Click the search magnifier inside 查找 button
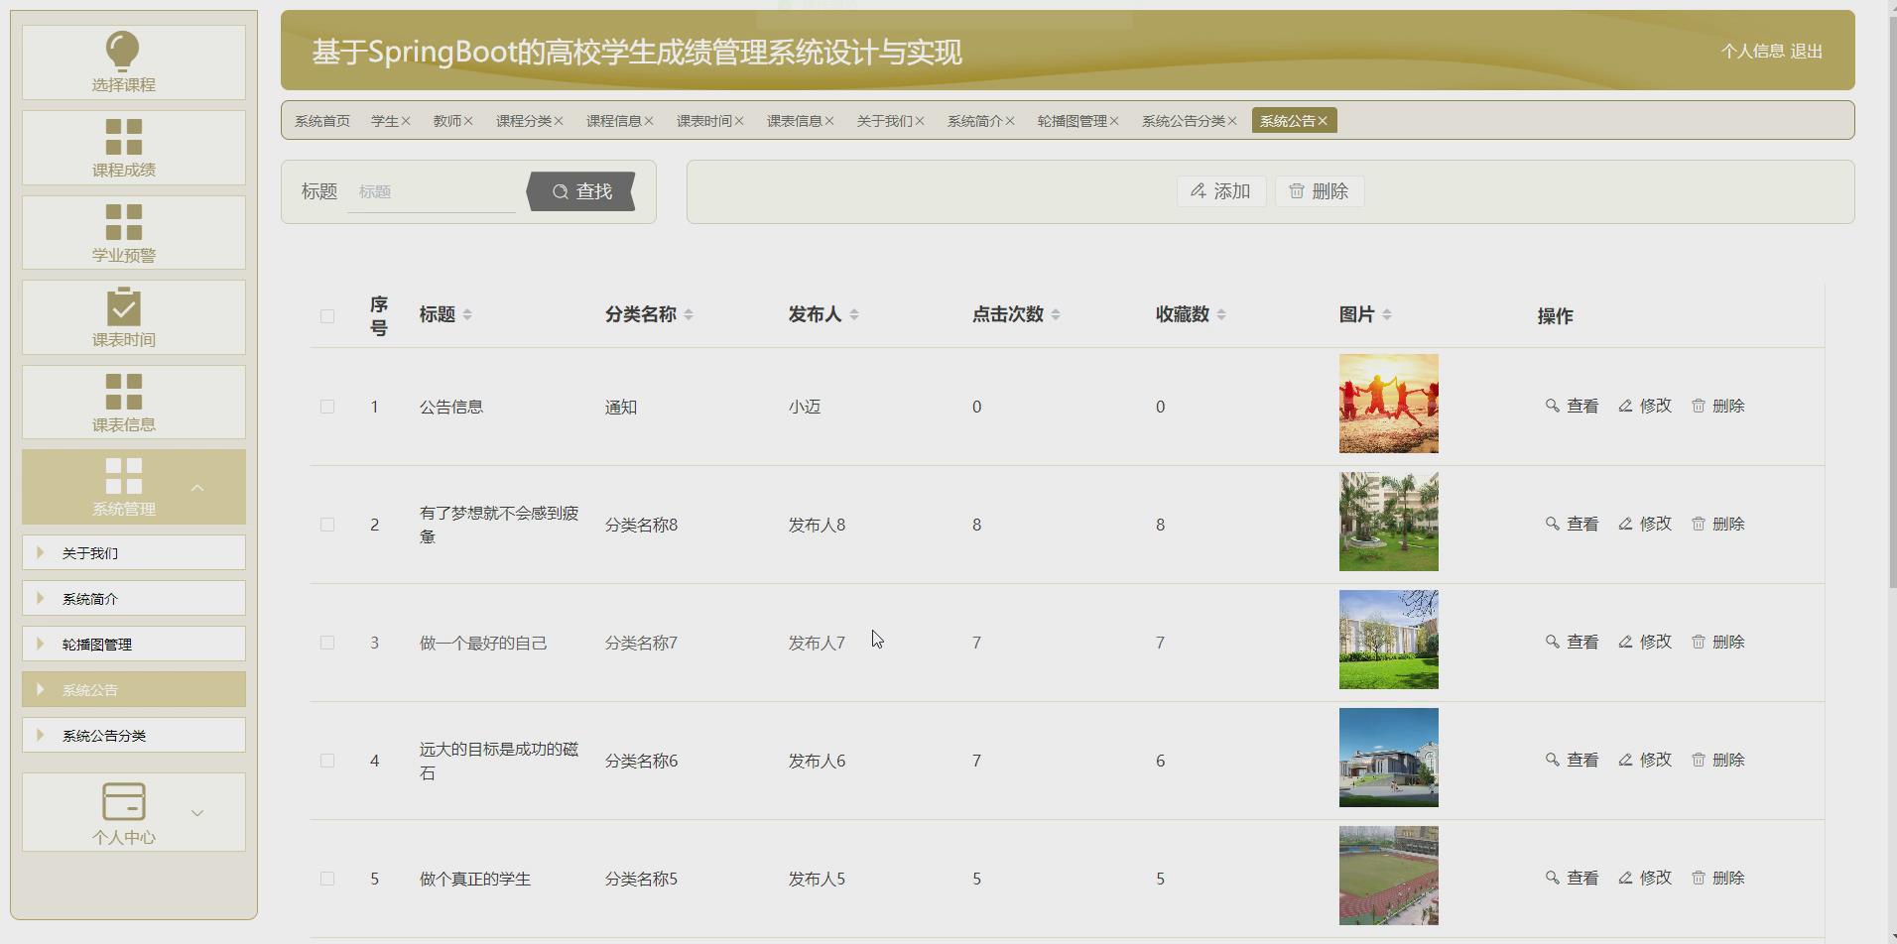The width and height of the screenshot is (1897, 944). point(561,191)
